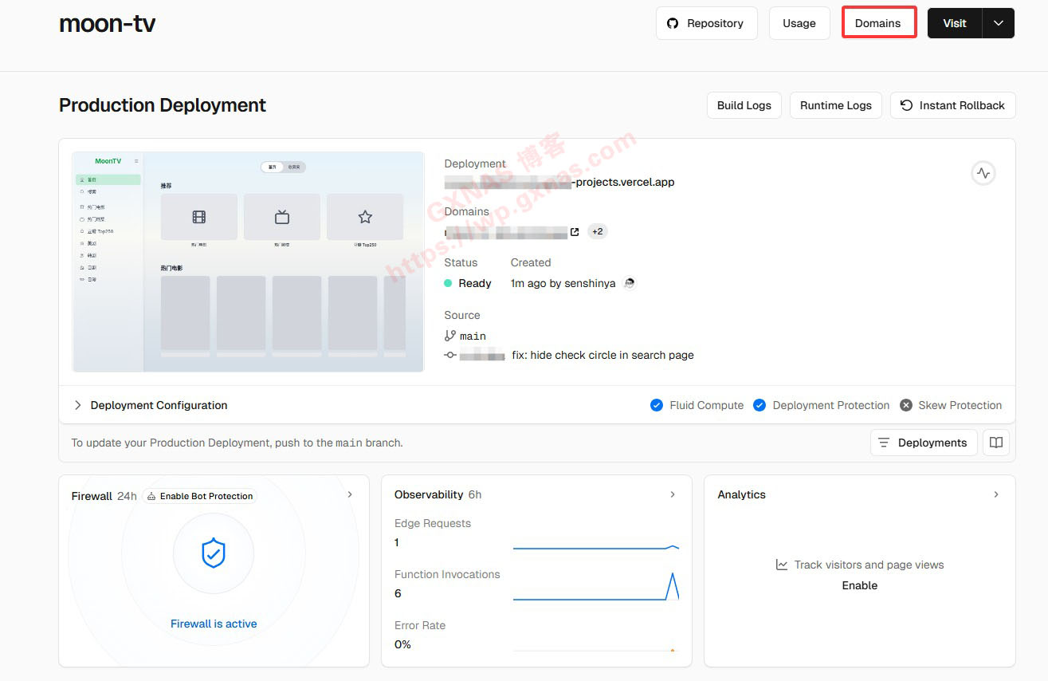1048x681 pixels.
Task: Click the firewall shield icon
Action: [x=214, y=553]
